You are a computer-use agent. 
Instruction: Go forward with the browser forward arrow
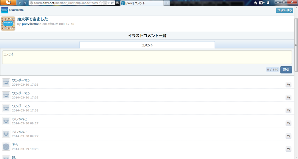[x=25, y=3]
